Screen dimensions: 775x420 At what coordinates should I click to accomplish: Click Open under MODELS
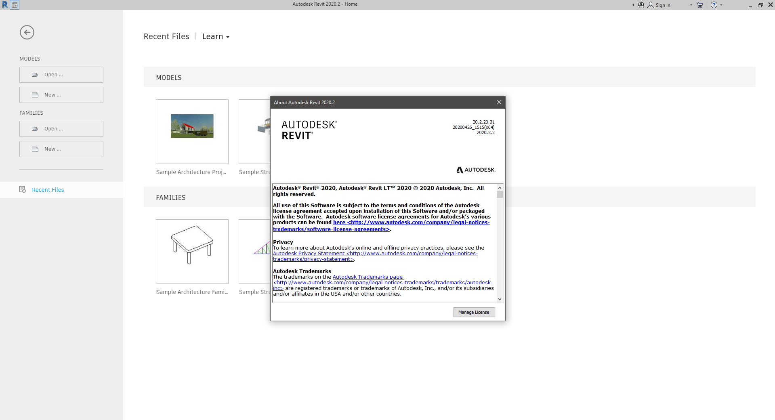pos(61,75)
